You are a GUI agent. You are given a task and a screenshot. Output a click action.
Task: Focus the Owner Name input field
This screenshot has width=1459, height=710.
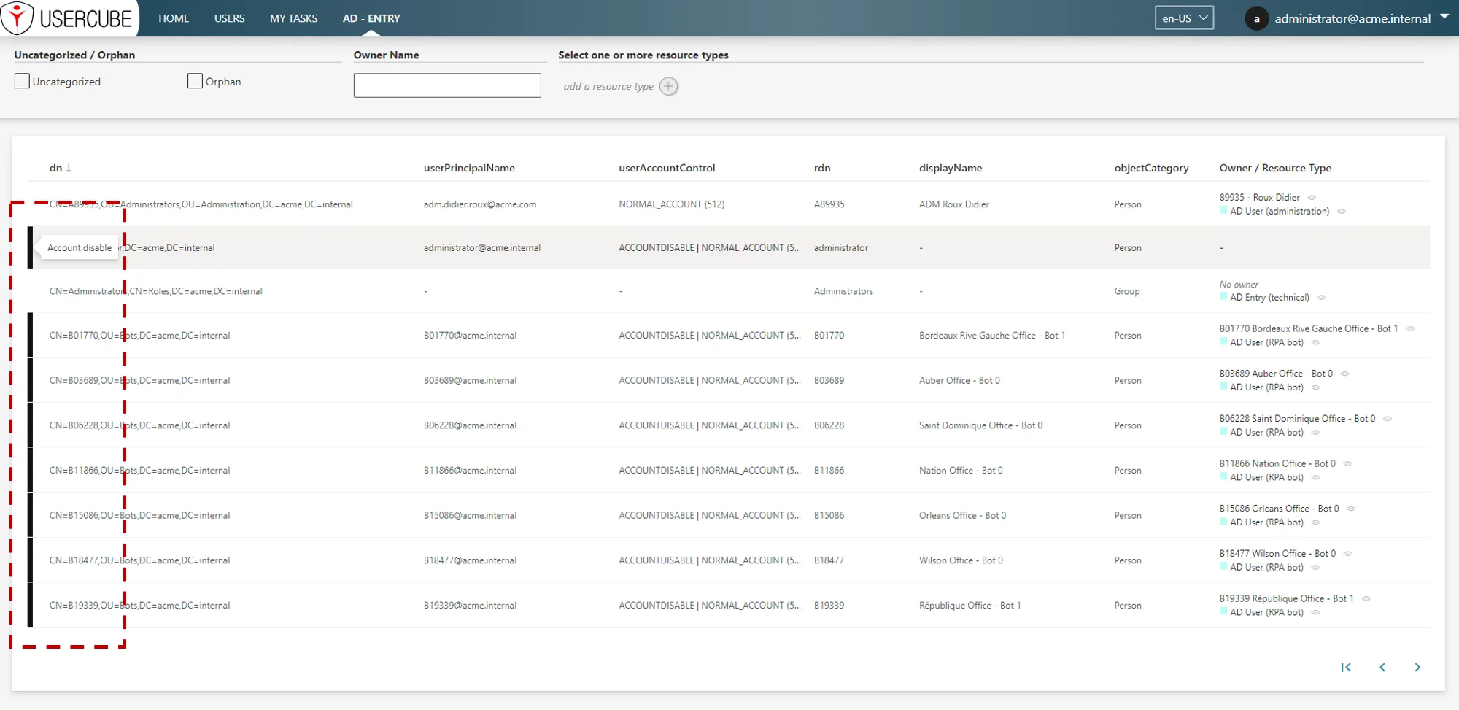[x=447, y=85]
